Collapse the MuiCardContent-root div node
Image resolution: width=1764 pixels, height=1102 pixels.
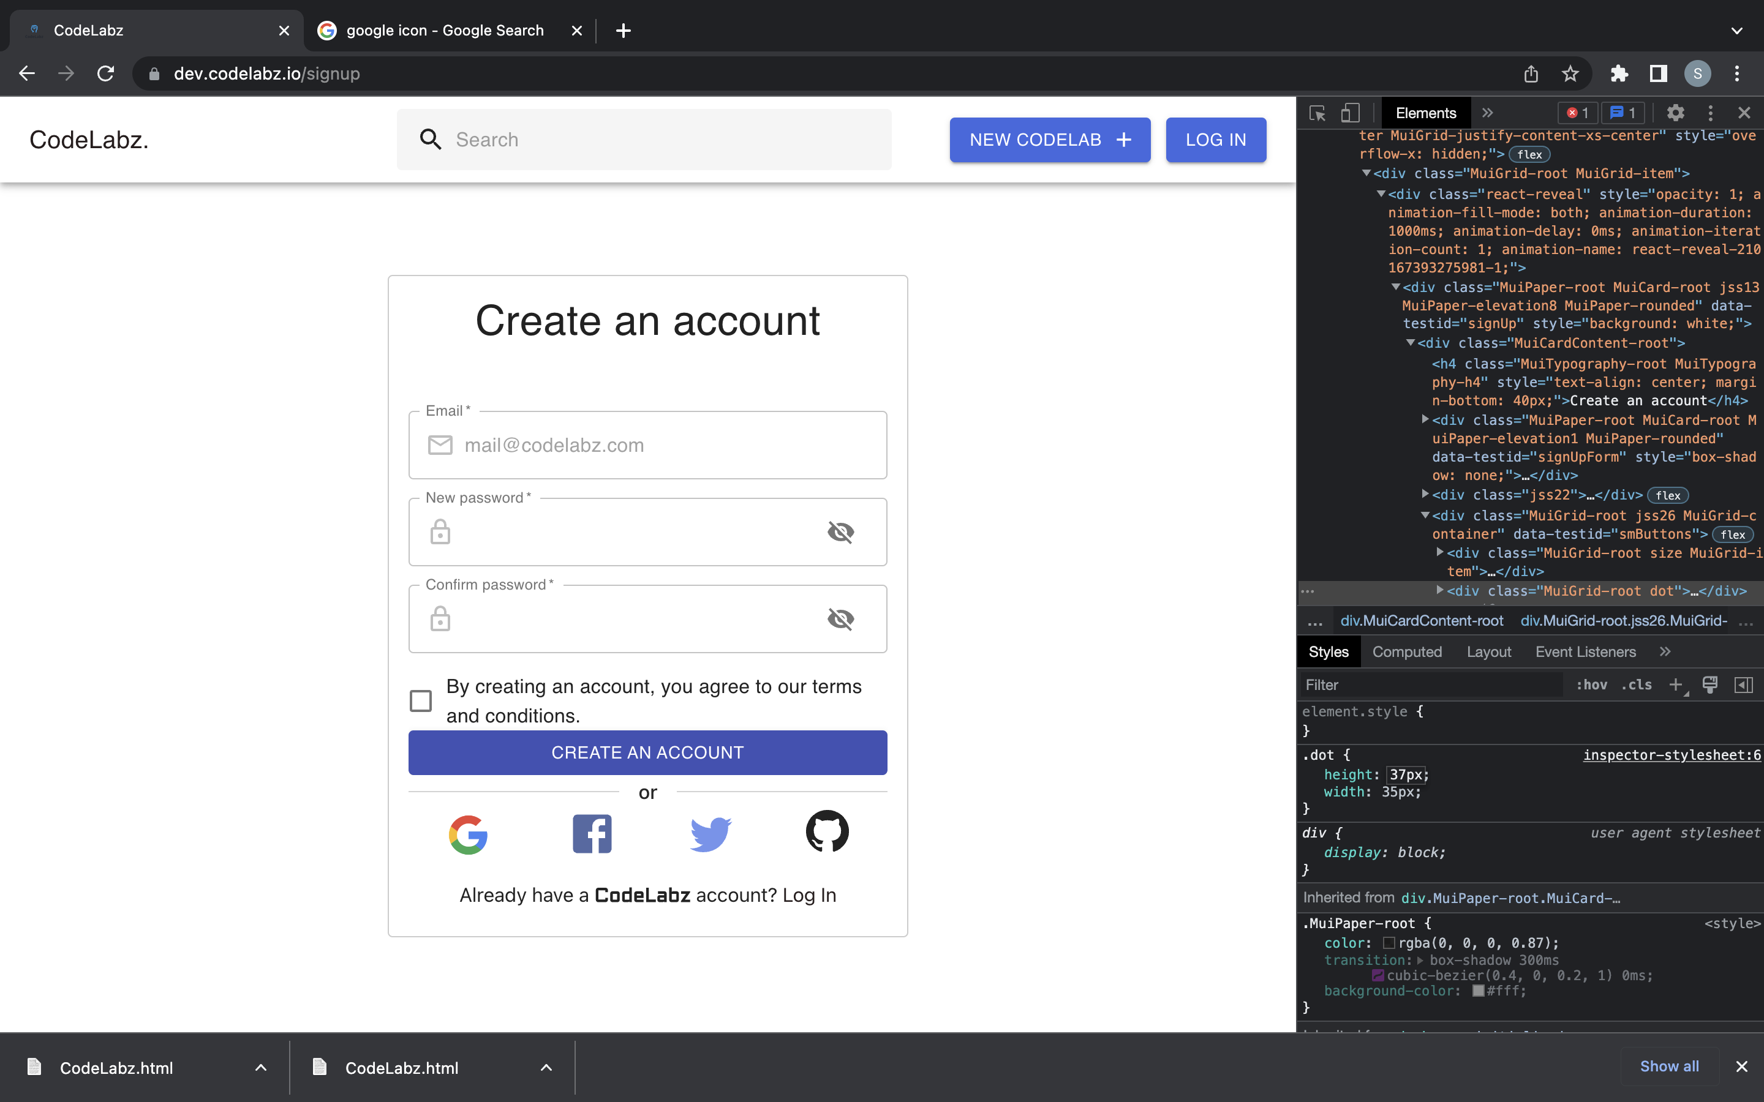pos(1411,343)
